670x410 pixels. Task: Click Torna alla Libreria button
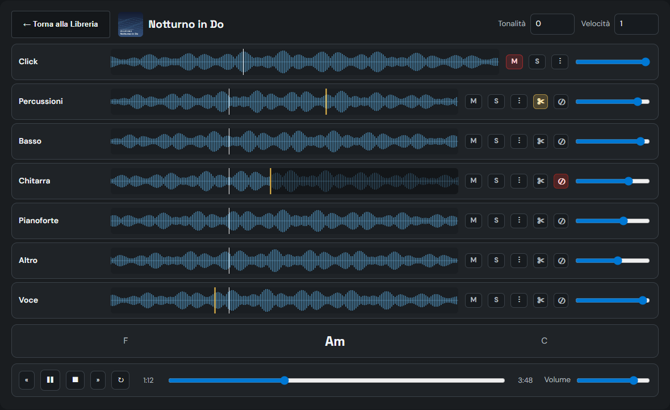61,24
